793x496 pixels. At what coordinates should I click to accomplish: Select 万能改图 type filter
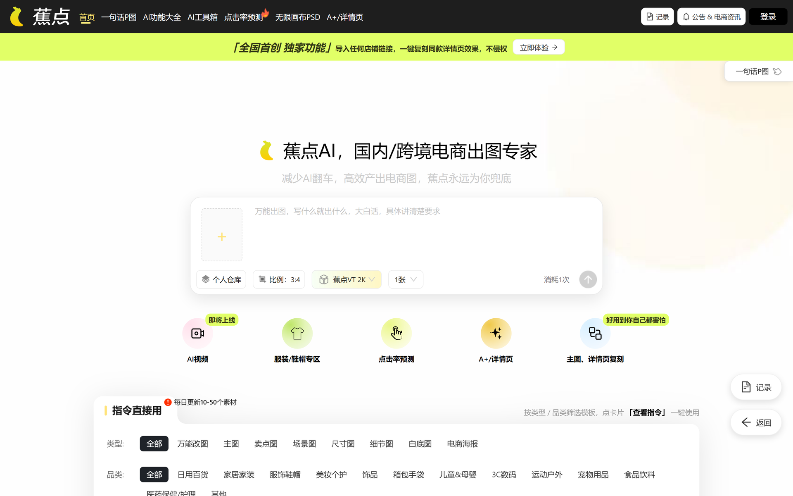coord(192,444)
